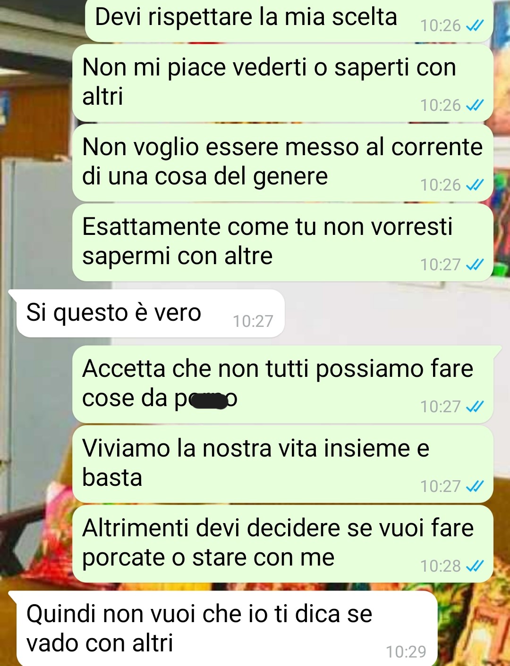
Task: Tap the message 'Viviamo la nostra vita insieme e basta'
Action: [x=283, y=464]
